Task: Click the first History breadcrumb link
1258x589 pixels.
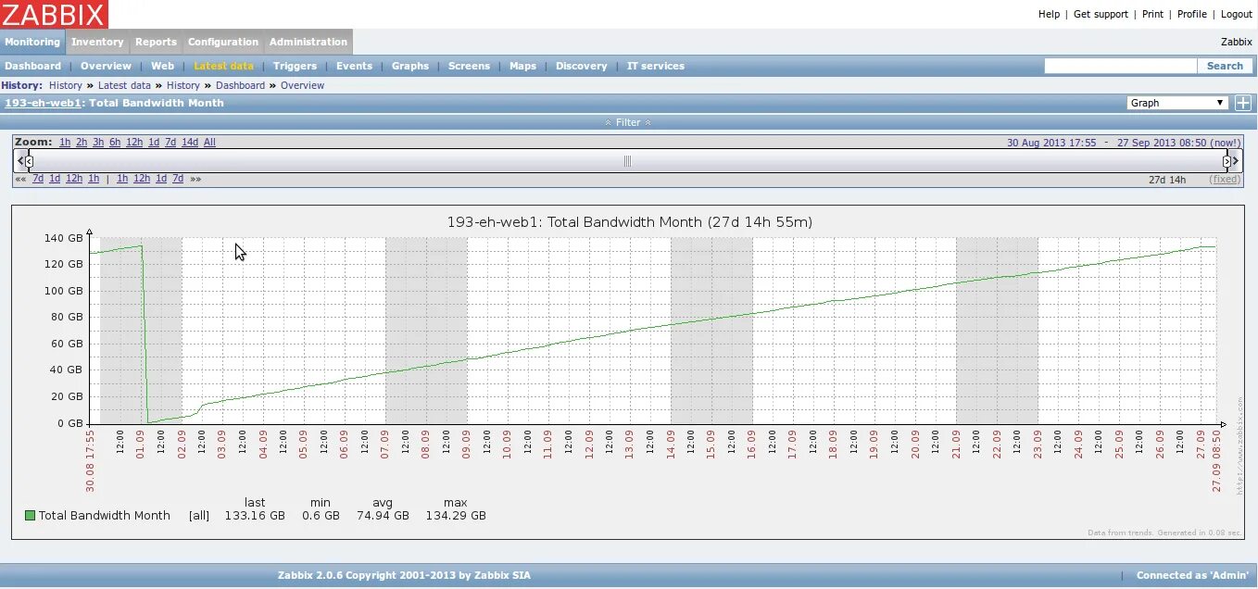Action: pyautogui.click(x=66, y=85)
